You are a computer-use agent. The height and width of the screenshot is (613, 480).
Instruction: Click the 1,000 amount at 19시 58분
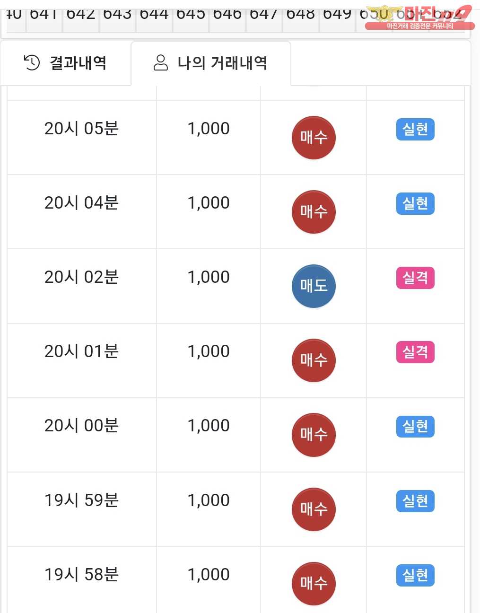209,575
